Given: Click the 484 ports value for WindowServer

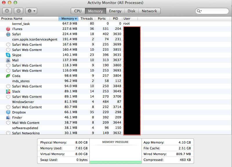Looking at the screenshot, I should tap(106, 102).
